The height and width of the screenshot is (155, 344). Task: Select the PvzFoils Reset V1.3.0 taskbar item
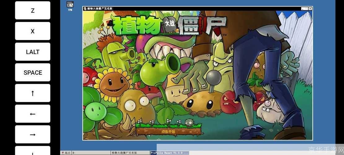click(169, 153)
